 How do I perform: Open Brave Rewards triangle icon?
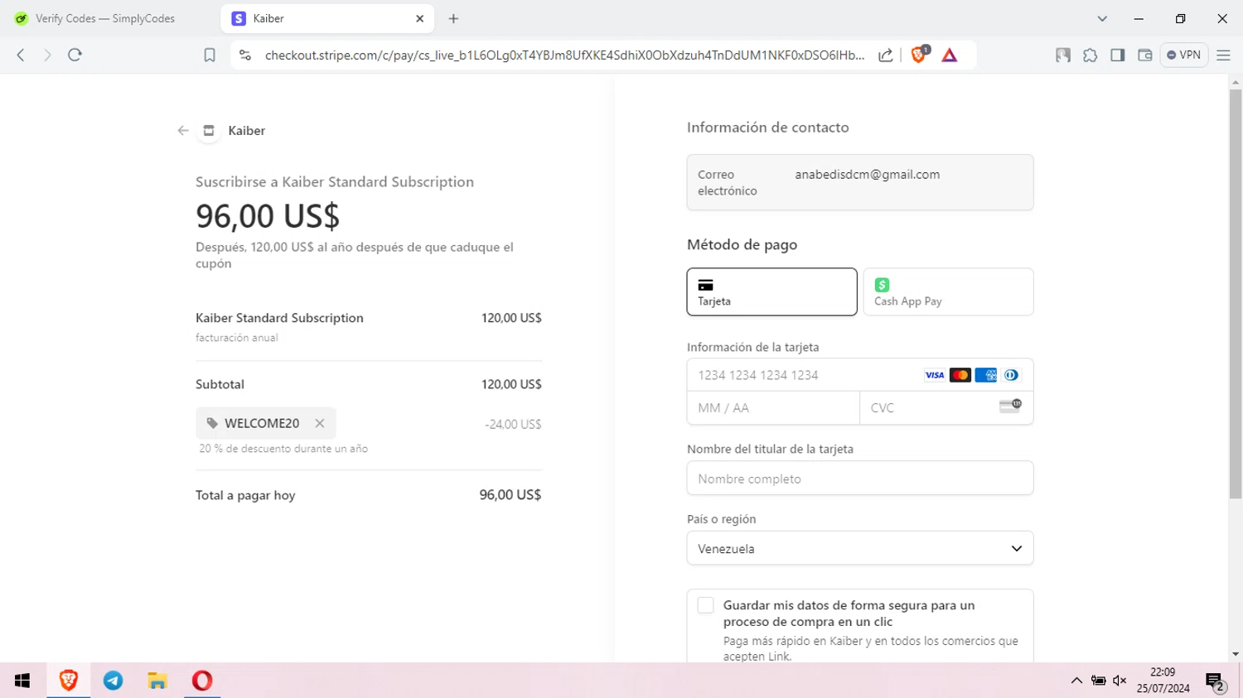(x=950, y=55)
